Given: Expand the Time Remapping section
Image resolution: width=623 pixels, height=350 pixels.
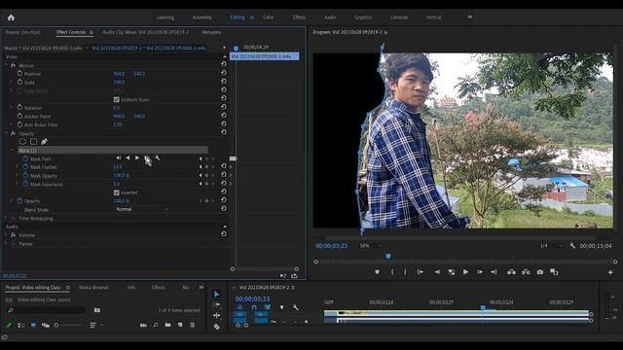Looking at the screenshot, I should (6, 218).
